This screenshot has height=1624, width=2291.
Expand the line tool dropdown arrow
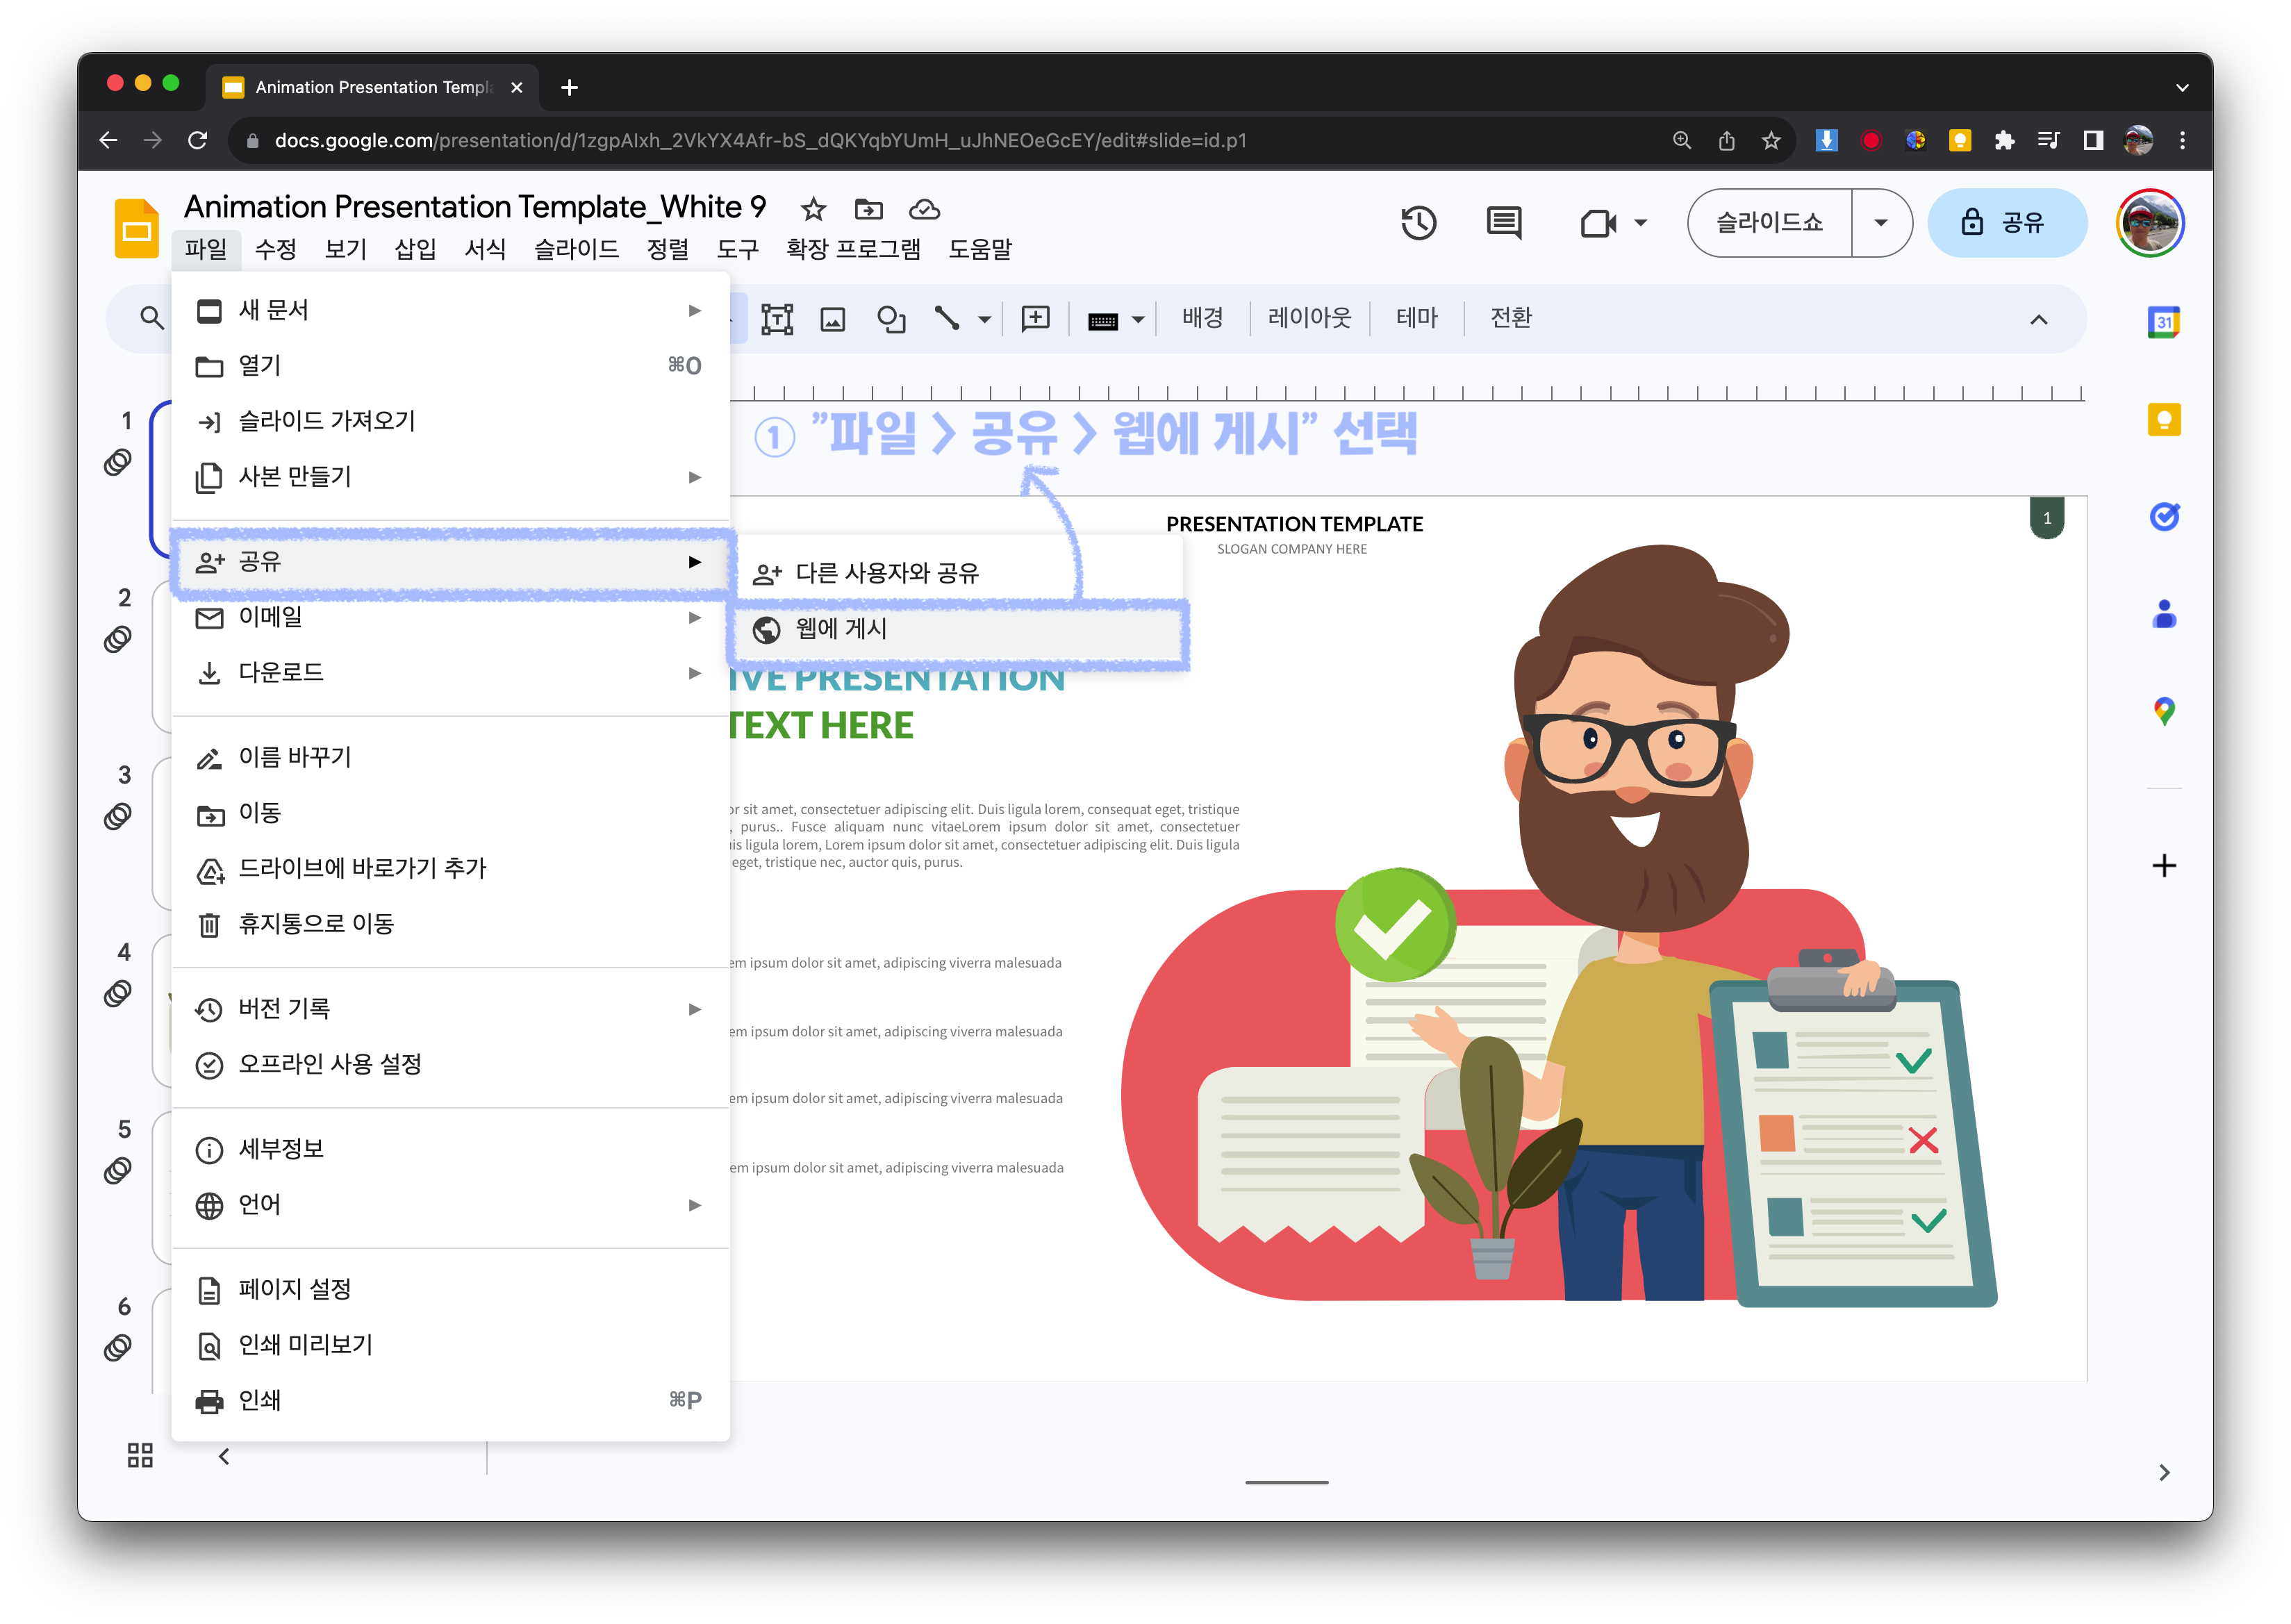click(x=984, y=320)
